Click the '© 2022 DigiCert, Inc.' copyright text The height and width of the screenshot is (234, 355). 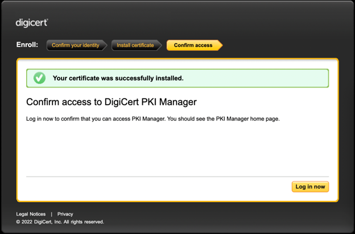coord(60,222)
